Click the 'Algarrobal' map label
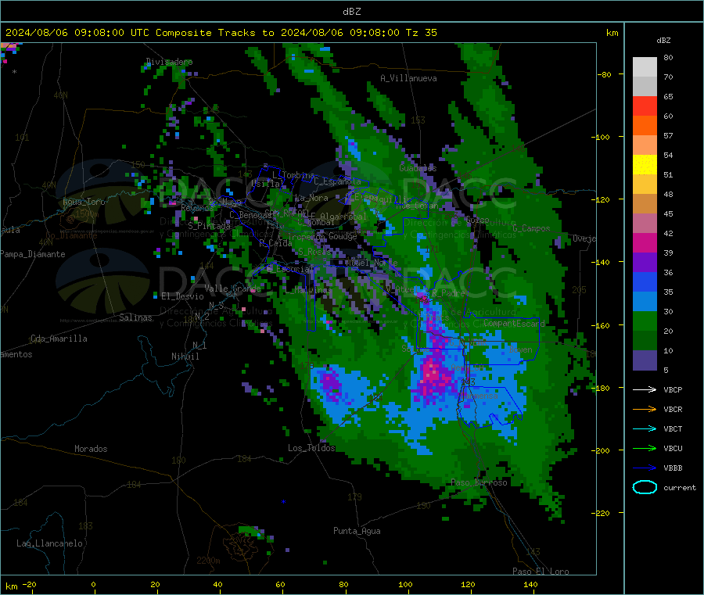 (343, 217)
